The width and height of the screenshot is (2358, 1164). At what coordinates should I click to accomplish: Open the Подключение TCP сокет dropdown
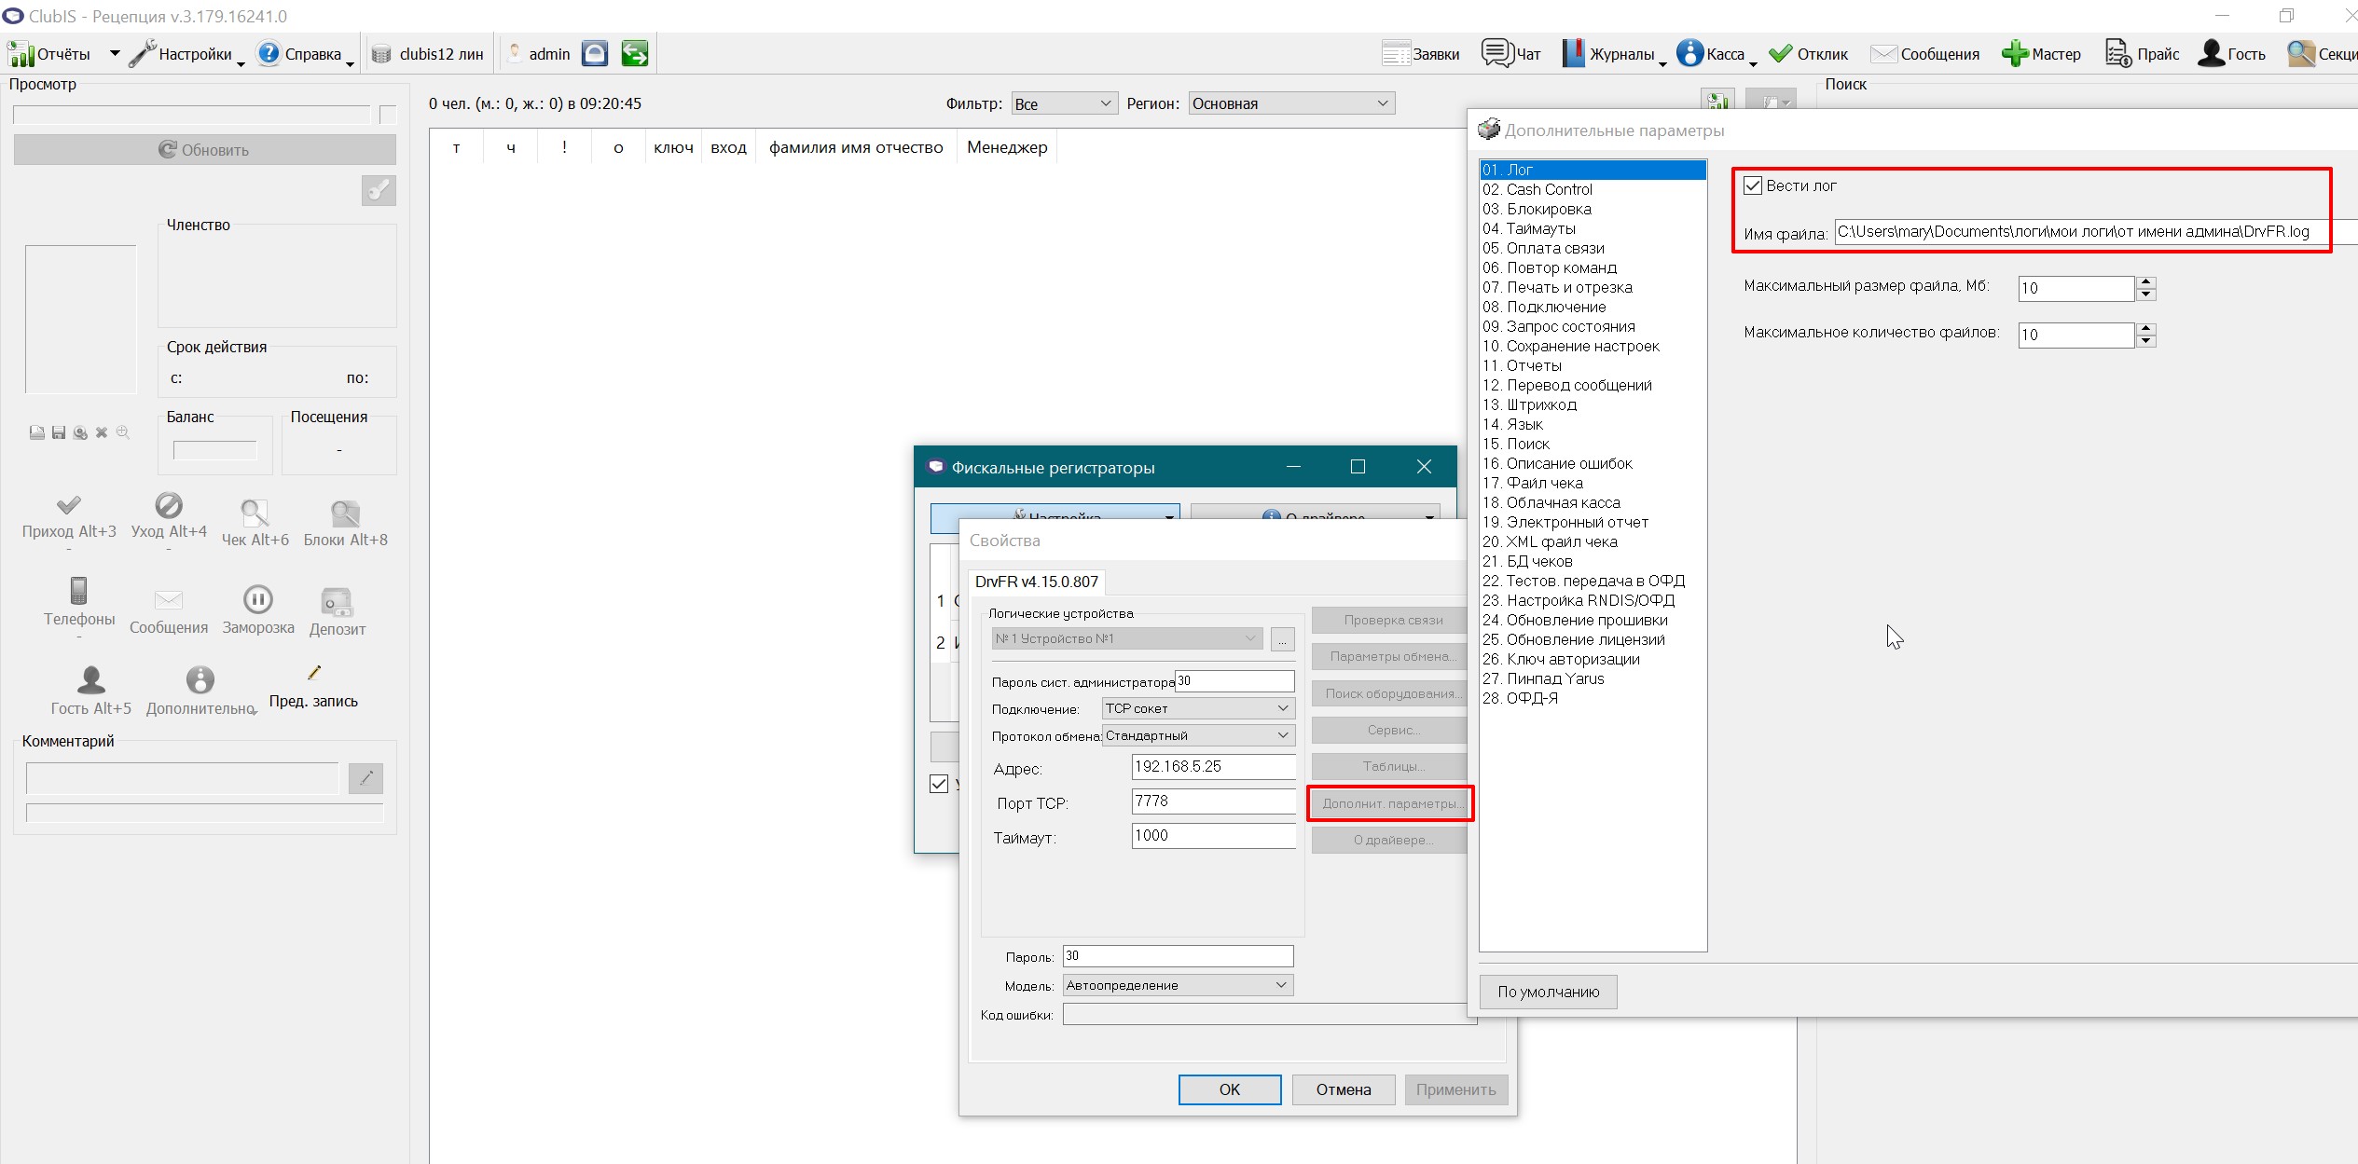[x=1198, y=708]
